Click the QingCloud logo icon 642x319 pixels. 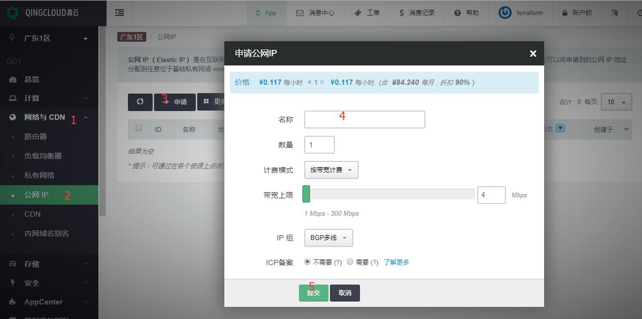[13, 13]
